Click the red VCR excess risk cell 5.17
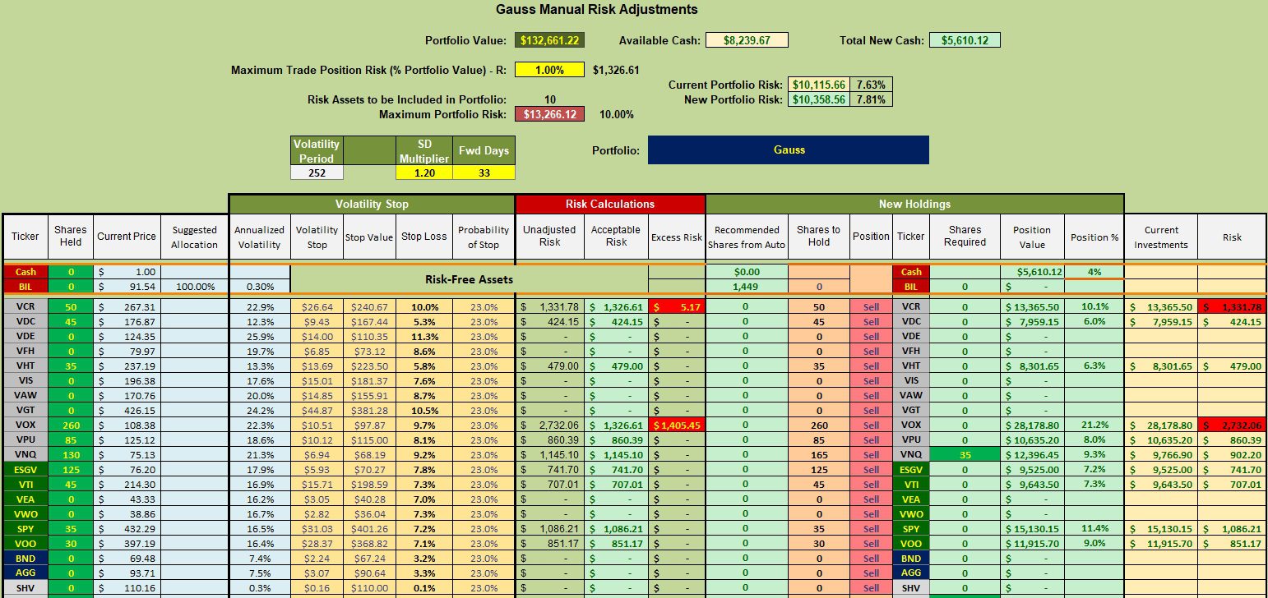Screen dimensions: 1268x598 [x=677, y=306]
